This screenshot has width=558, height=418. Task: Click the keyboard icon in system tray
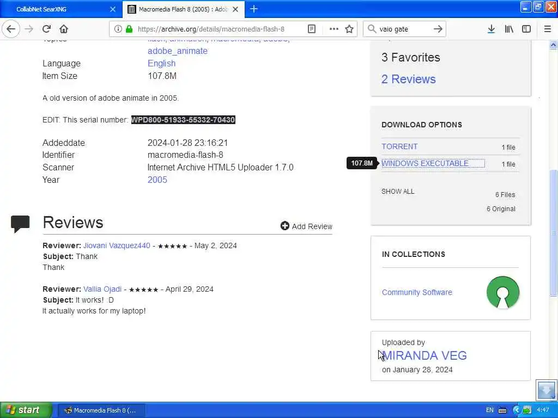[x=502, y=410]
